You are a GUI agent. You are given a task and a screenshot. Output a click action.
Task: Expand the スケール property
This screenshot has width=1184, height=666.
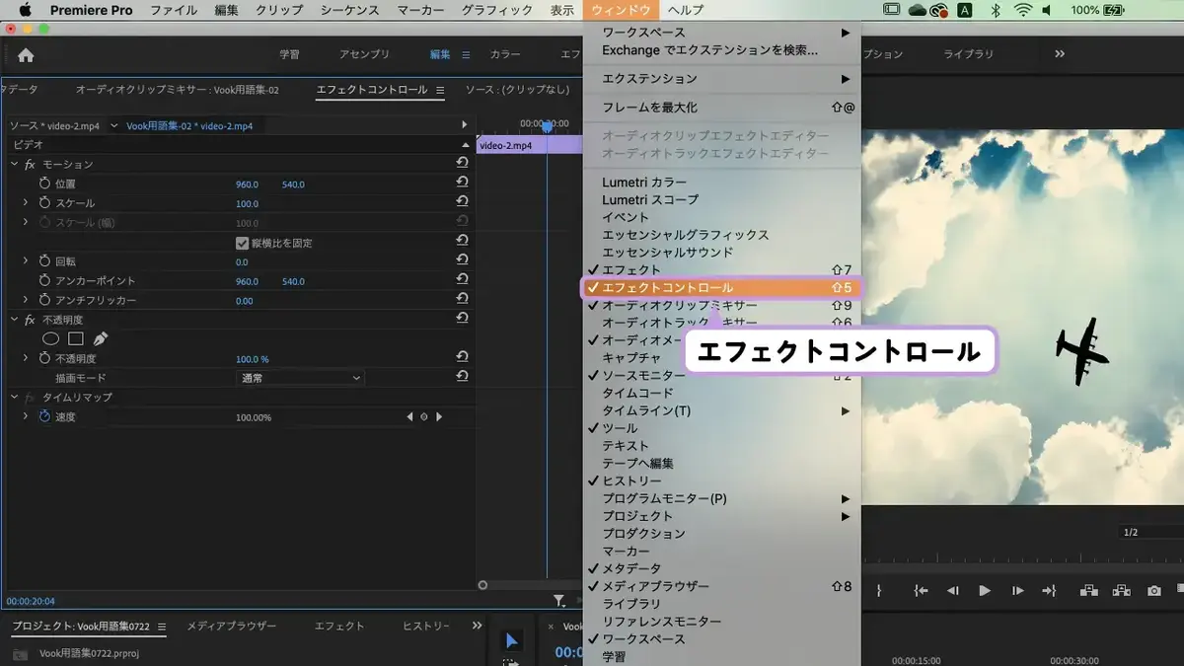26,203
